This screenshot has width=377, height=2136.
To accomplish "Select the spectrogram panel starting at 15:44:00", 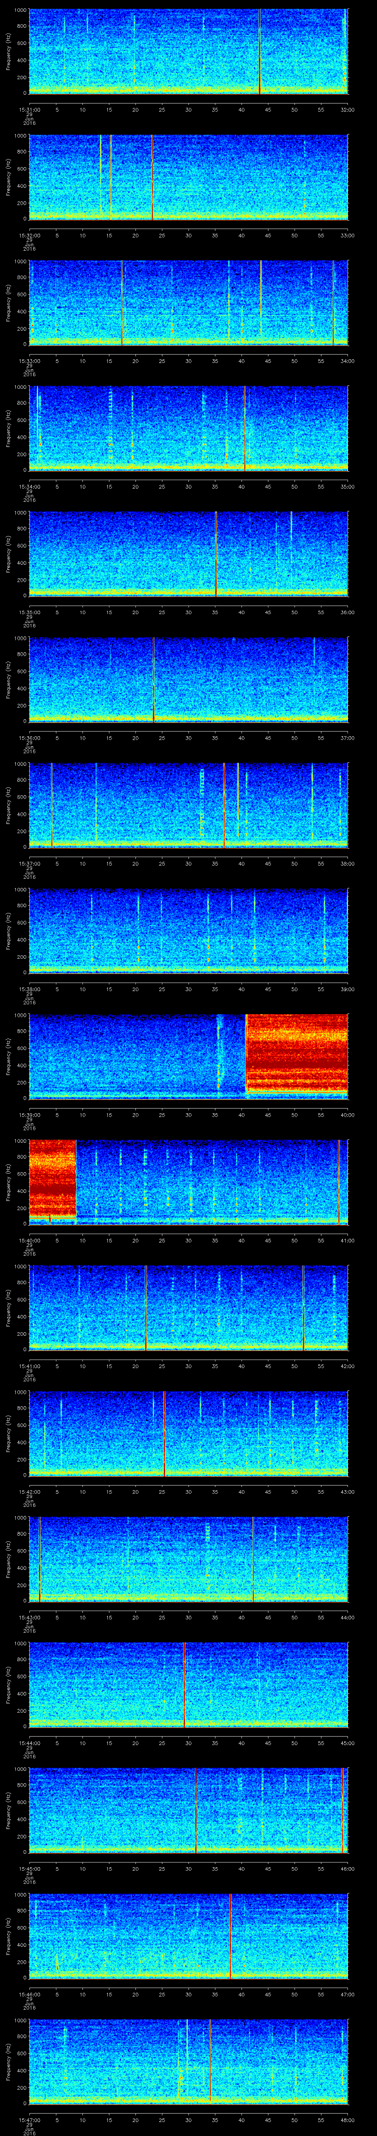I will click(188, 1685).
